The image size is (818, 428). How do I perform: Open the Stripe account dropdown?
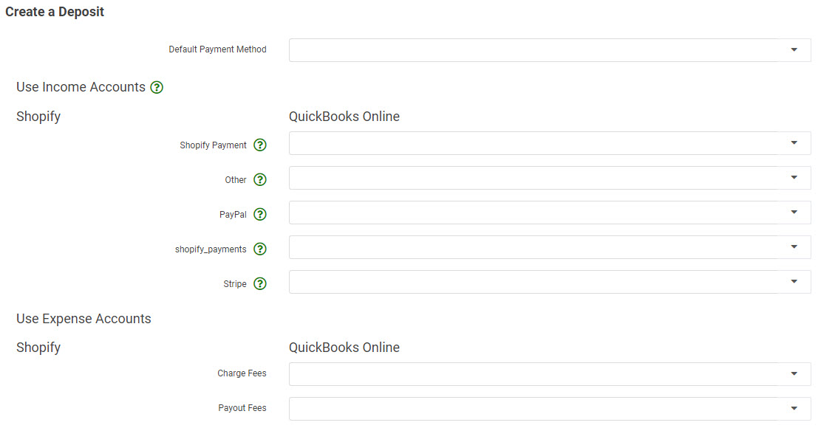(550, 282)
